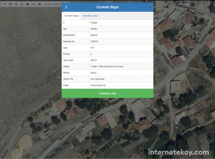The image size is (215, 159).
Task: Click the info tool icon in the toolbar
Action: pos(22,4)
